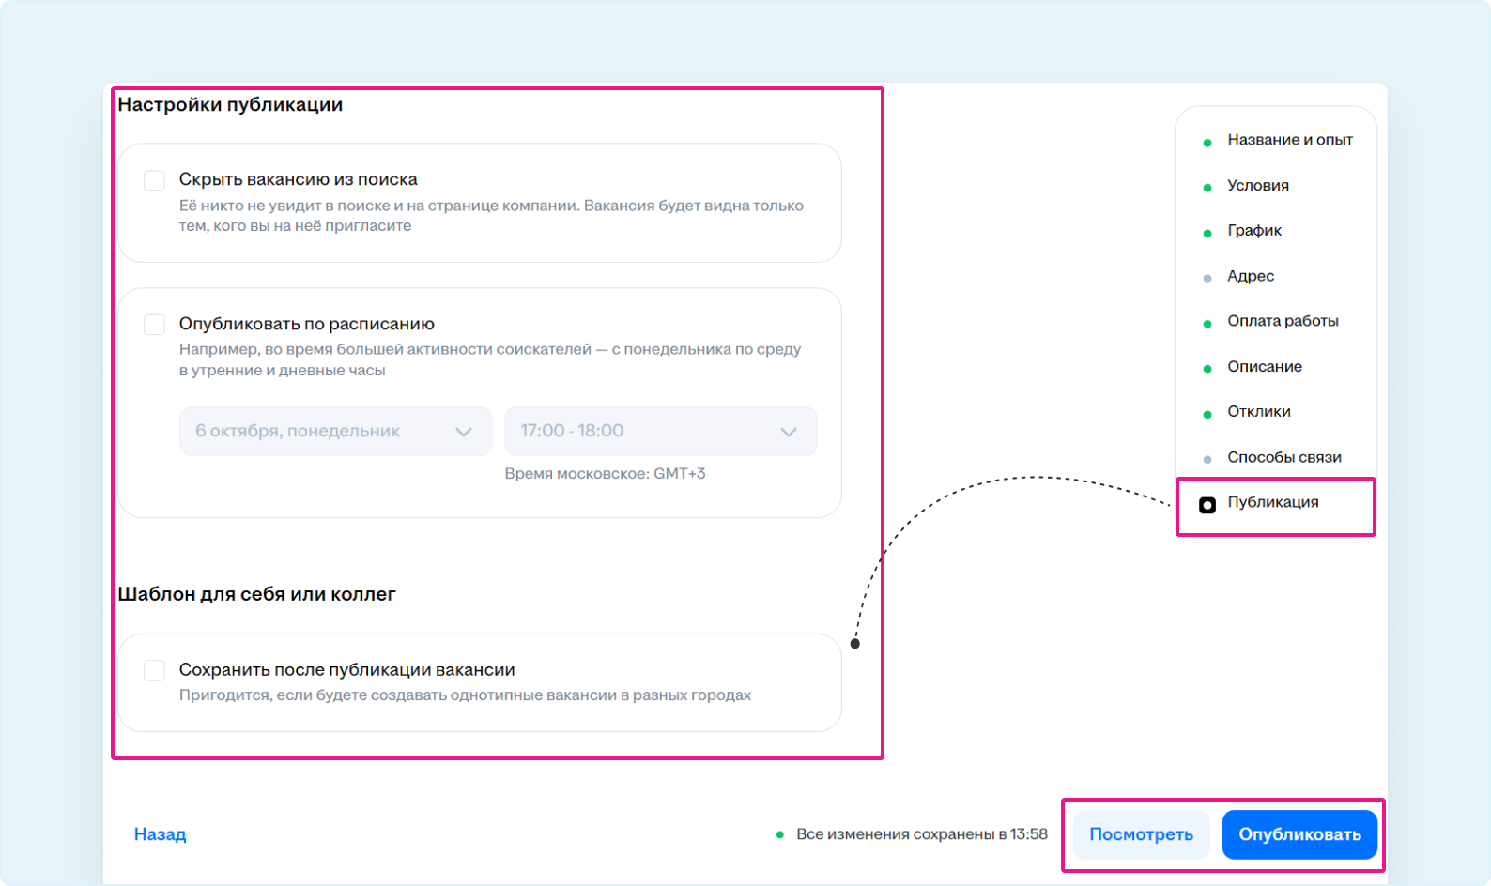Open the 6 октября, понедельник date dropdown
1491x886 pixels.
[x=319, y=432]
